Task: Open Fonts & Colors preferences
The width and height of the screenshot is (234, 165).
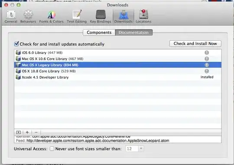Action: 51,16
